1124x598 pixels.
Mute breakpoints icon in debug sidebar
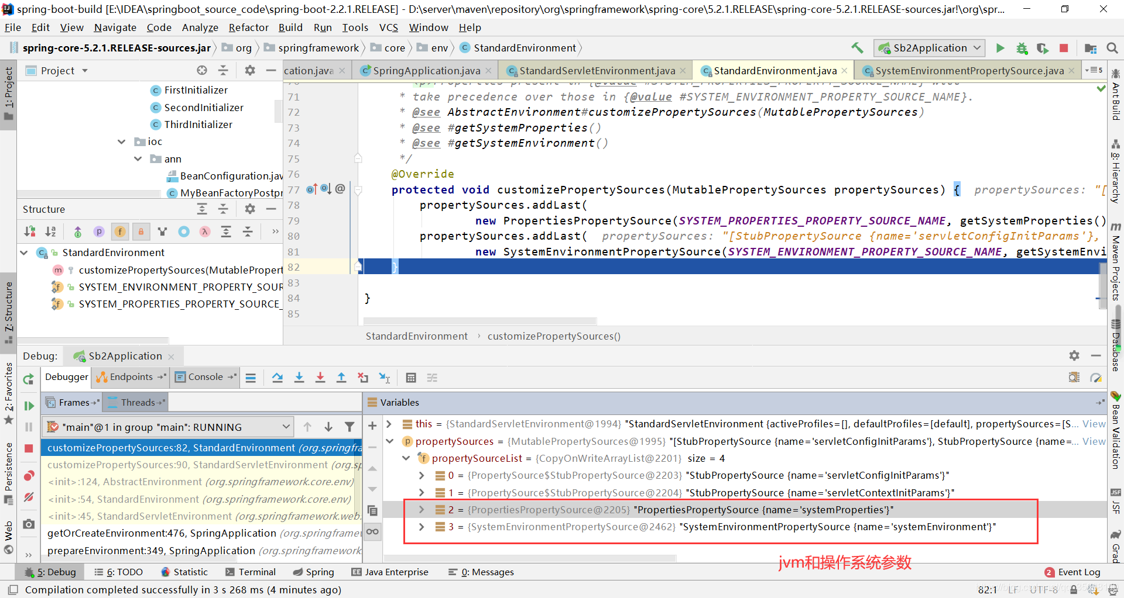pyautogui.click(x=28, y=497)
